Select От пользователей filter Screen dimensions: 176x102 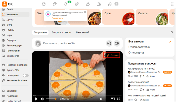pos(139,47)
